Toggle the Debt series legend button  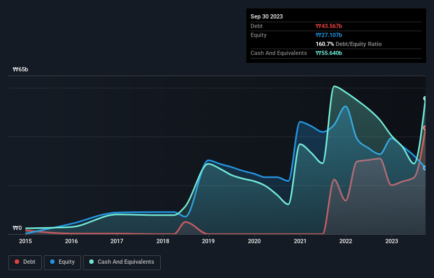coord(25,262)
